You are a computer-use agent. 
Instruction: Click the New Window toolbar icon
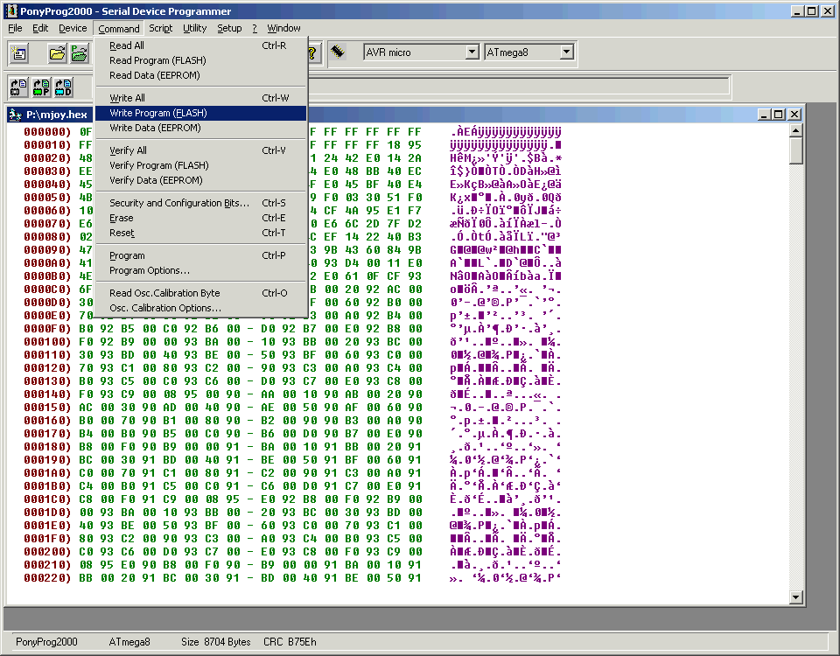19,53
